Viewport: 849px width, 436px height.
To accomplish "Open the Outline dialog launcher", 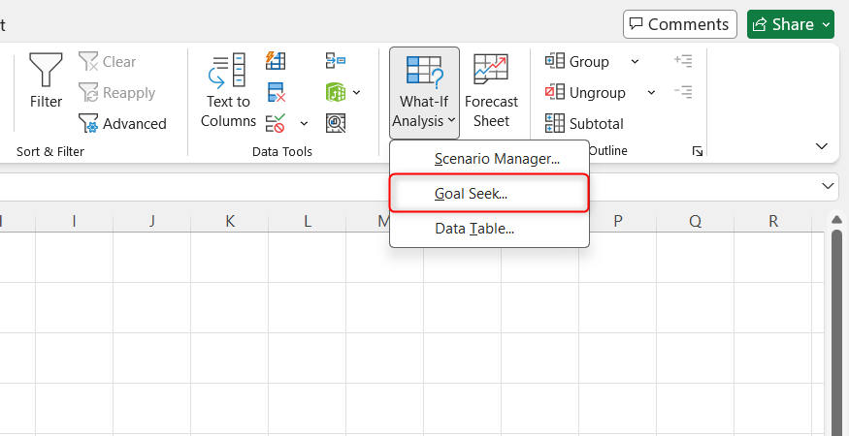I will [698, 151].
